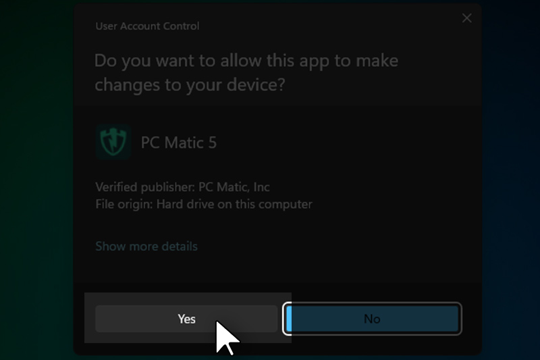
Task: Click the blank space right of PC Matic 5
Action: [337, 143]
